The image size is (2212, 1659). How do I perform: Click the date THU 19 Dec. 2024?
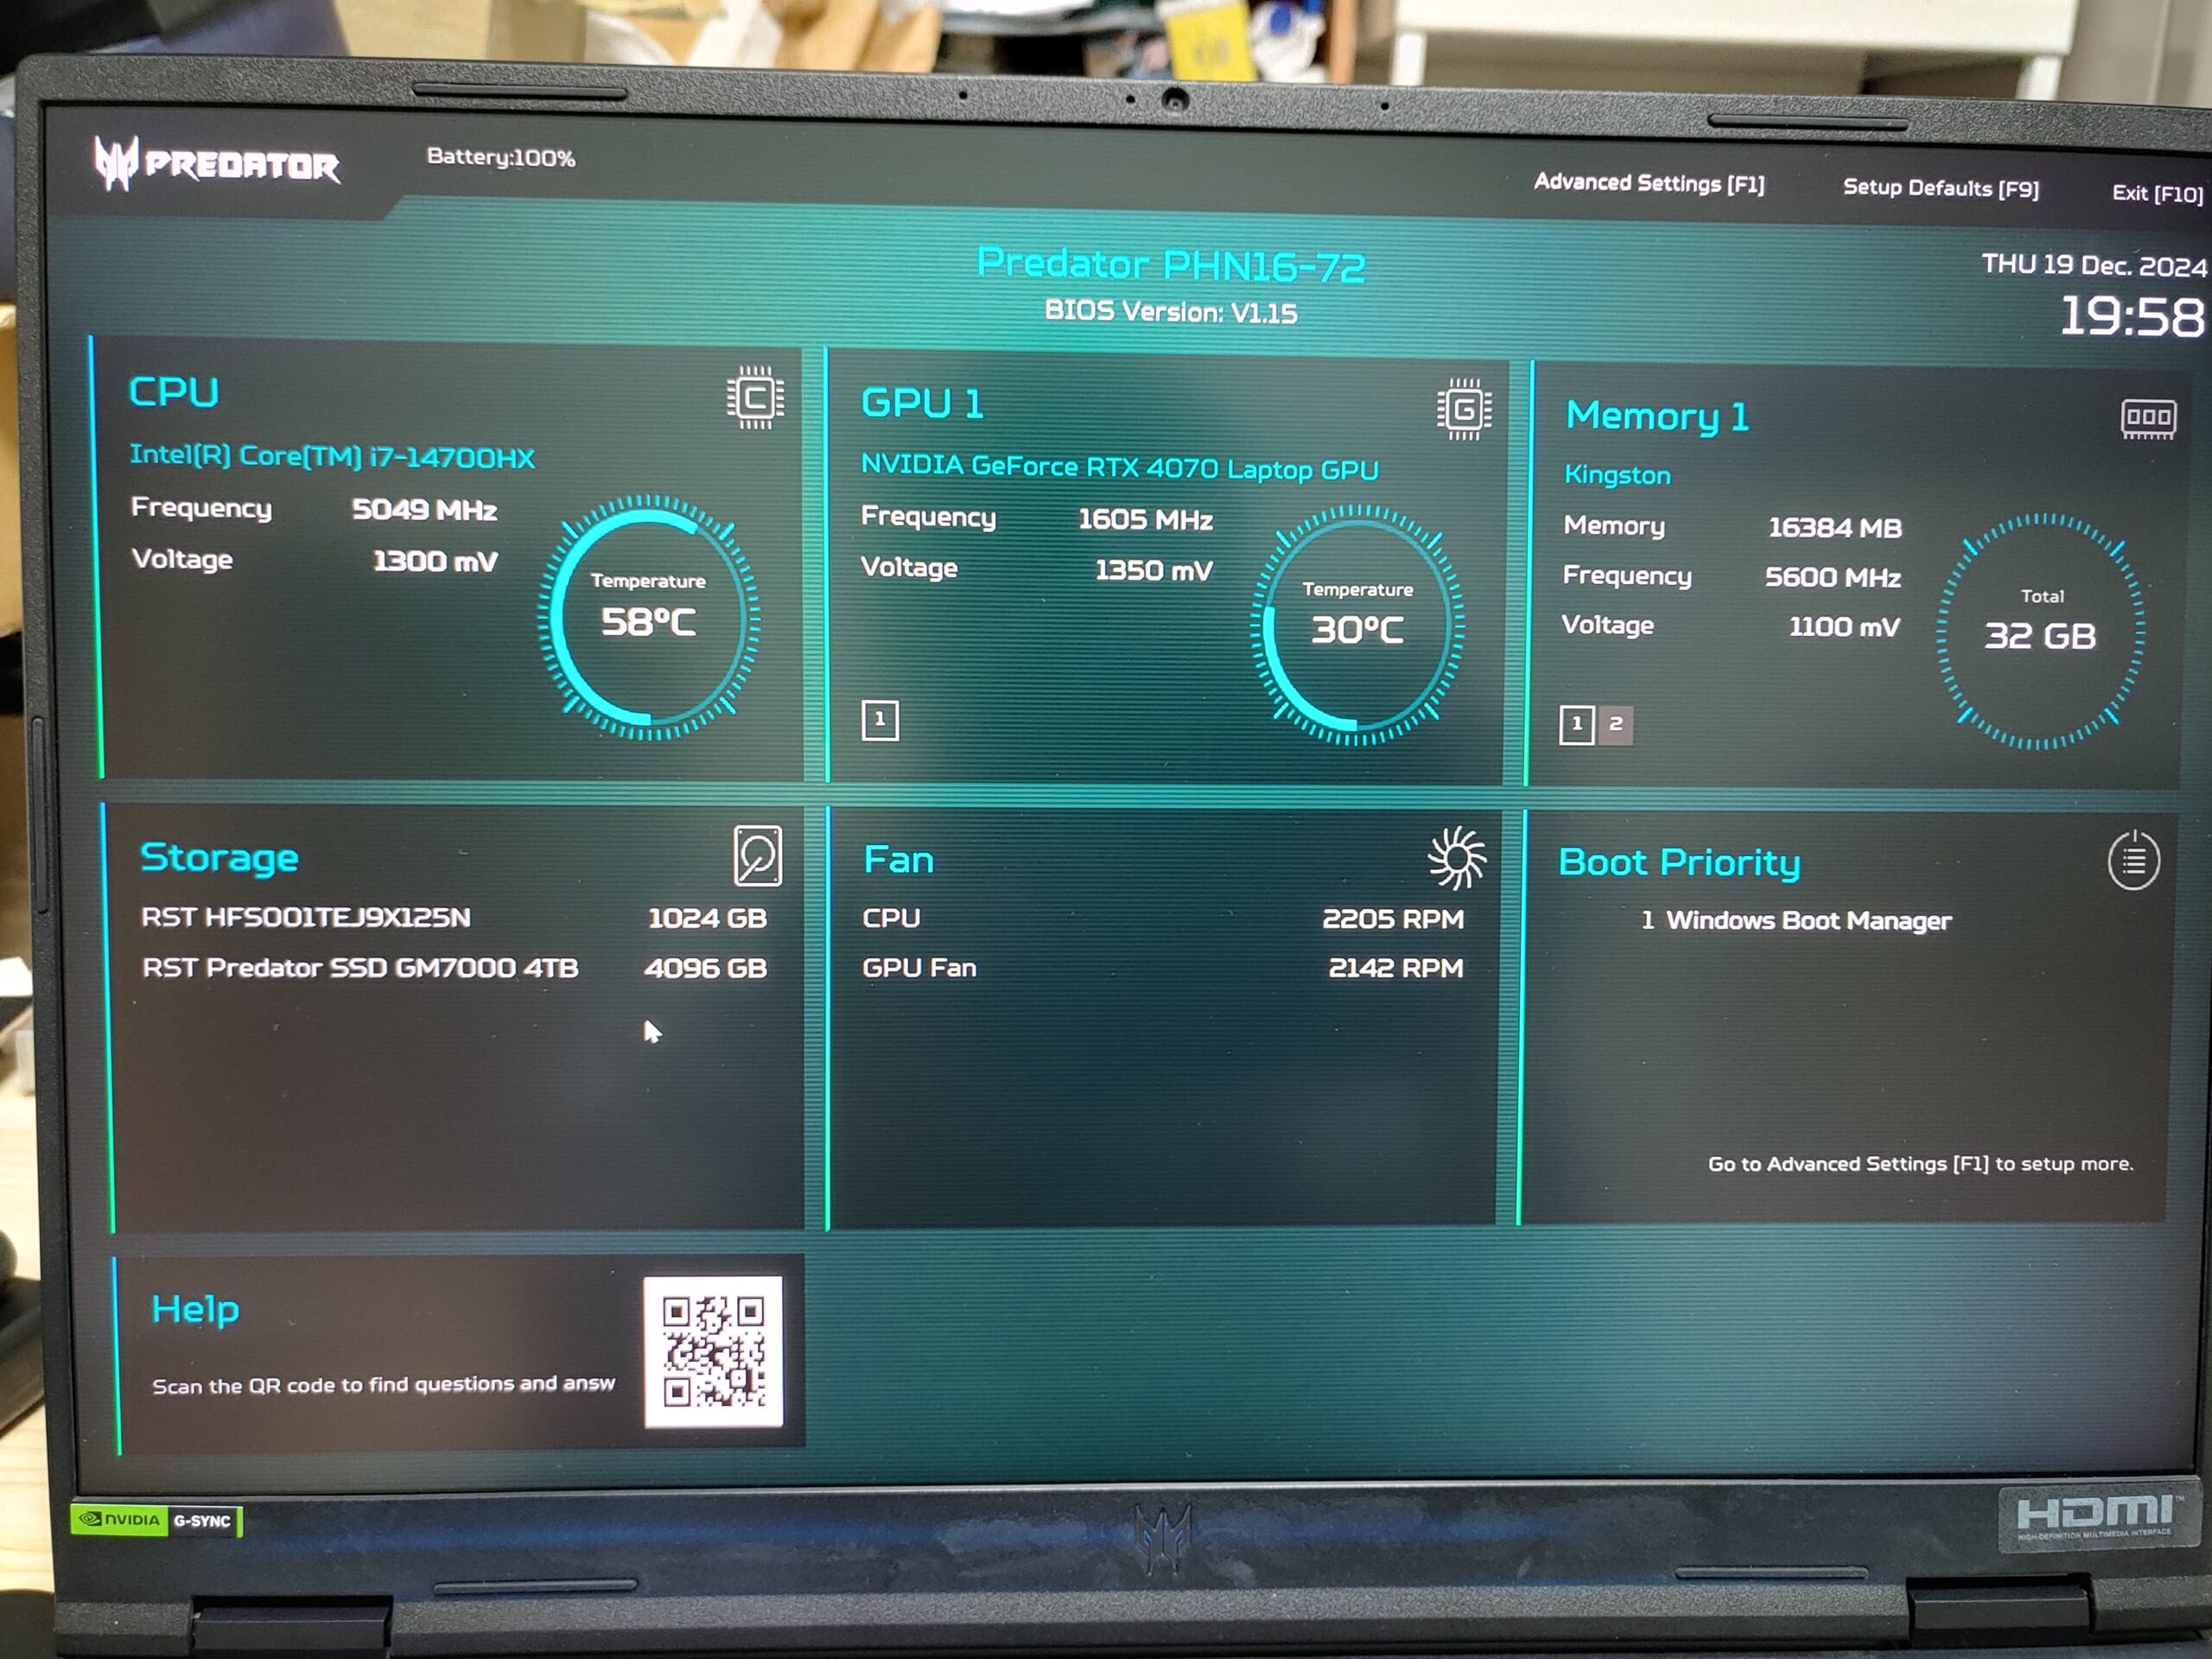2094,265
